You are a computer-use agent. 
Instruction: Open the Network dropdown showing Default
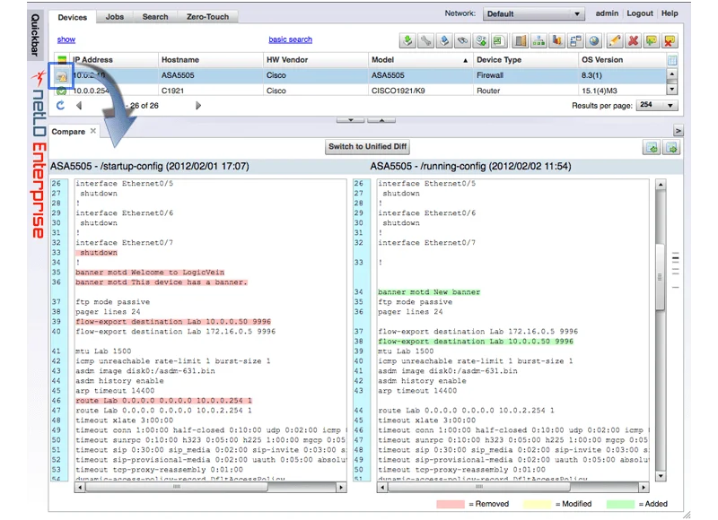pyautogui.click(x=533, y=13)
